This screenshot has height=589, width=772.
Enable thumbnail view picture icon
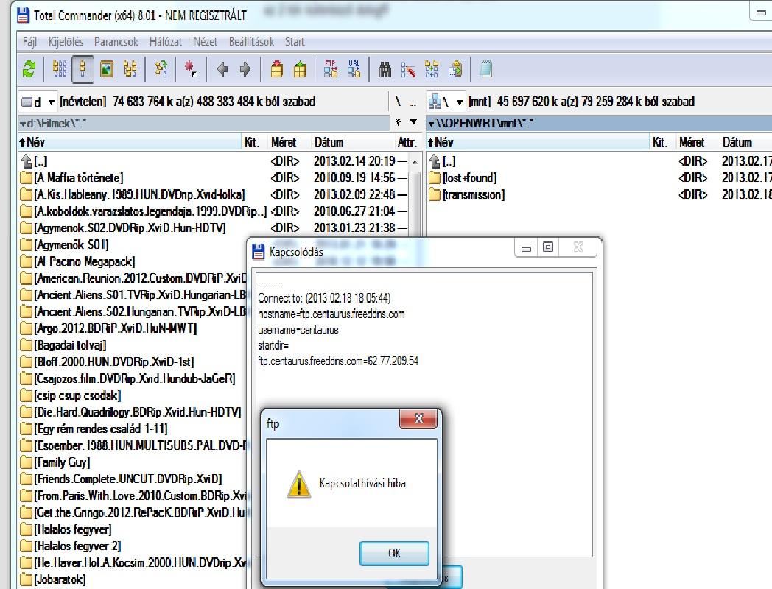107,69
